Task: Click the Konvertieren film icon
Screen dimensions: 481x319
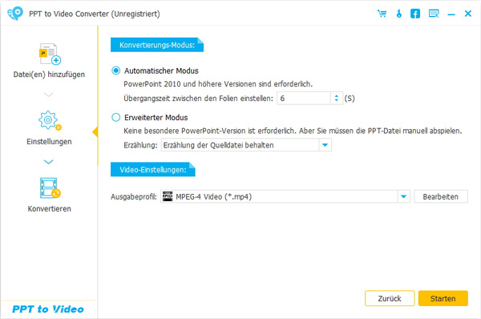Action: (x=50, y=188)
